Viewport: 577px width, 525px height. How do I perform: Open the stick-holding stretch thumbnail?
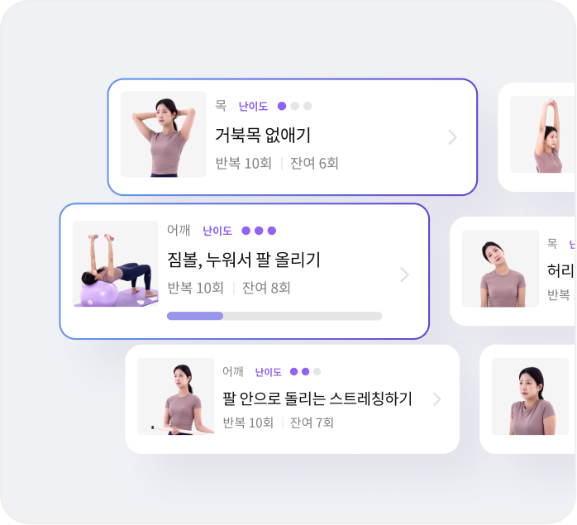pyautogui.click(x=176, y=397)
